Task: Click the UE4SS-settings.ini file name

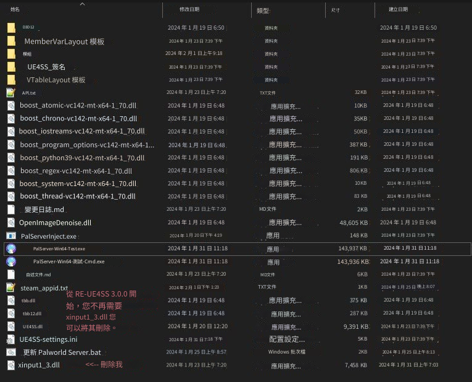Action: [48, 339]
